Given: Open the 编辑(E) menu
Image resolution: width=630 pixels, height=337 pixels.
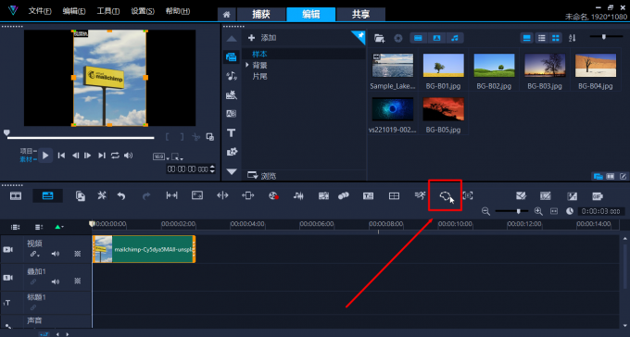Looking at the screenshot, I should [x=74, y=11].
